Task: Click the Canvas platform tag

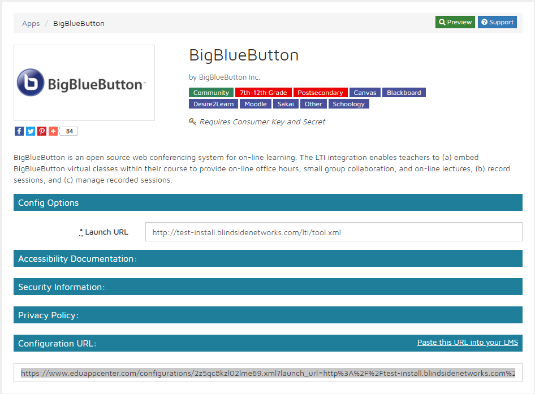Action: [365, 93]
